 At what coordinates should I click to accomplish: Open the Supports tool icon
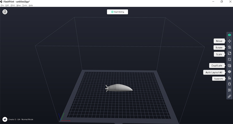coord(230,78)
